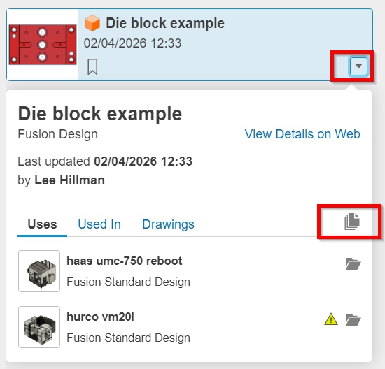
Task: Toggle the bookmark icon on Die block example
Action: [92, 66]
